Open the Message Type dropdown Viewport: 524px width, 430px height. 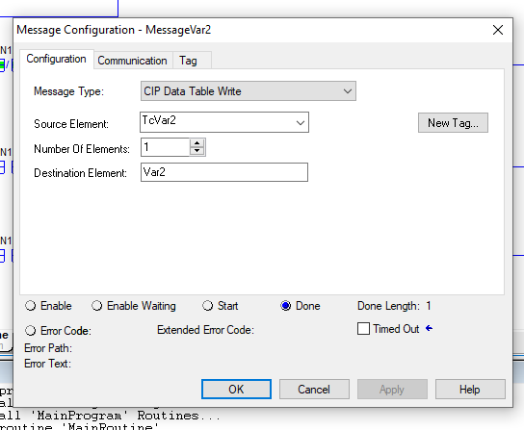(x=249, y=91)
